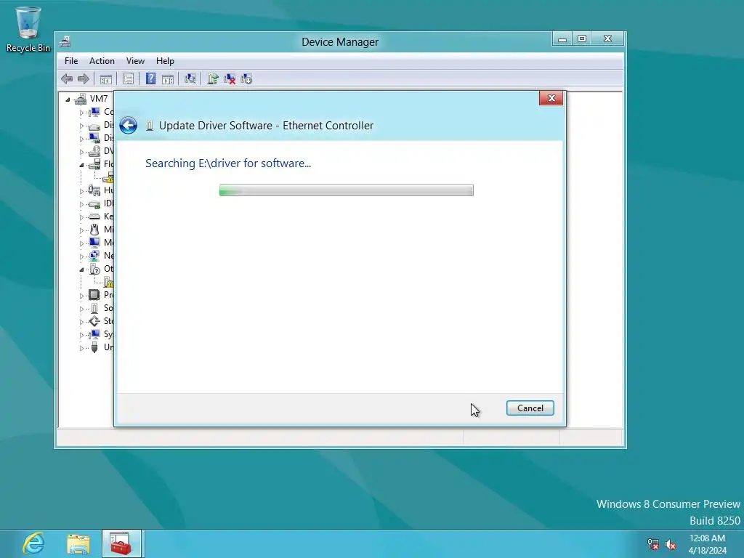Open the Action menu
This screenshot has height=558, width=744.
(x=102, y=61)
